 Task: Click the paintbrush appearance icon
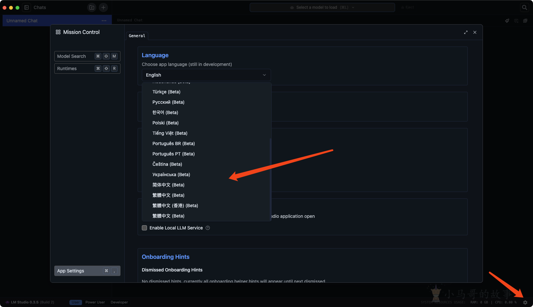click(507, 21)
